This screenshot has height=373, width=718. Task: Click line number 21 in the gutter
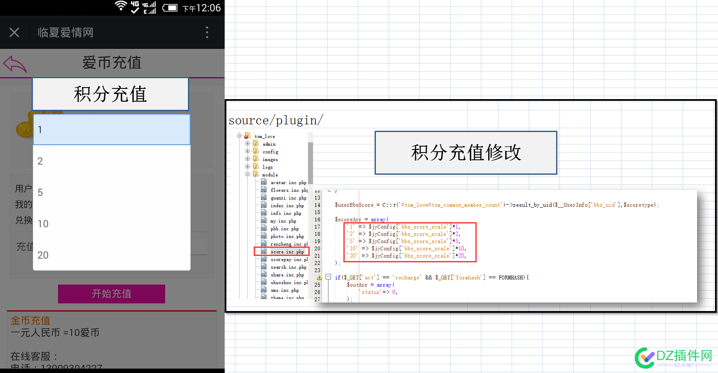pos(317,256)
